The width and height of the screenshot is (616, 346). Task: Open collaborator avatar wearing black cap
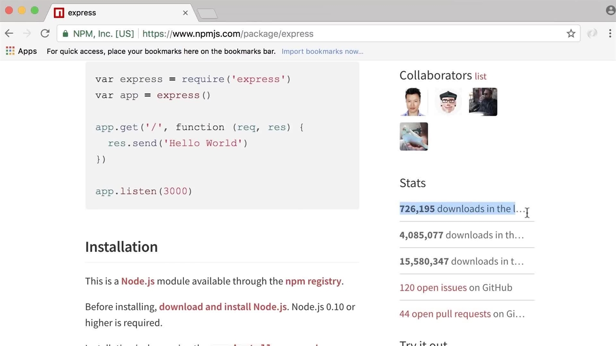(448, 102)
